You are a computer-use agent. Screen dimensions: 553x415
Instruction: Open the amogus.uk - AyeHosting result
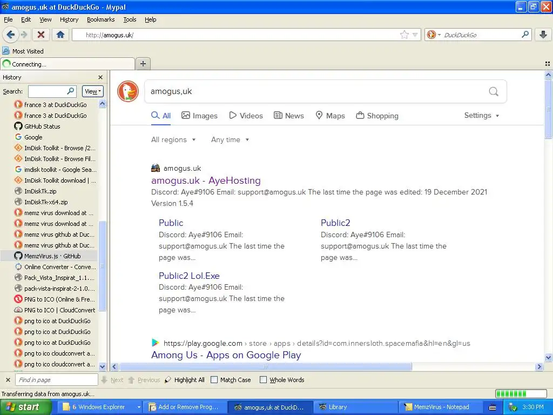tap(206, 180)
